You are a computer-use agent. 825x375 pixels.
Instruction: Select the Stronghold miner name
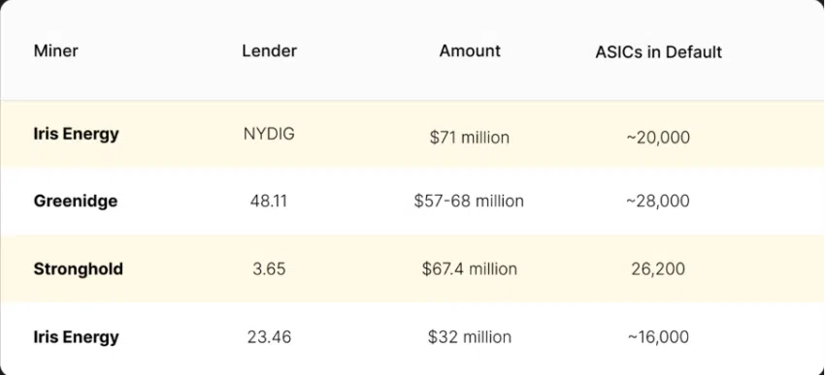click(x=79, y=269)
